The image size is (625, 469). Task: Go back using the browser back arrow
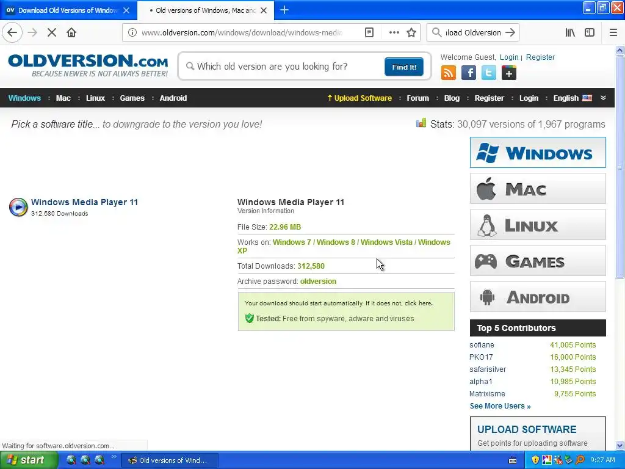pyautogui.click(x=12, y=32)
